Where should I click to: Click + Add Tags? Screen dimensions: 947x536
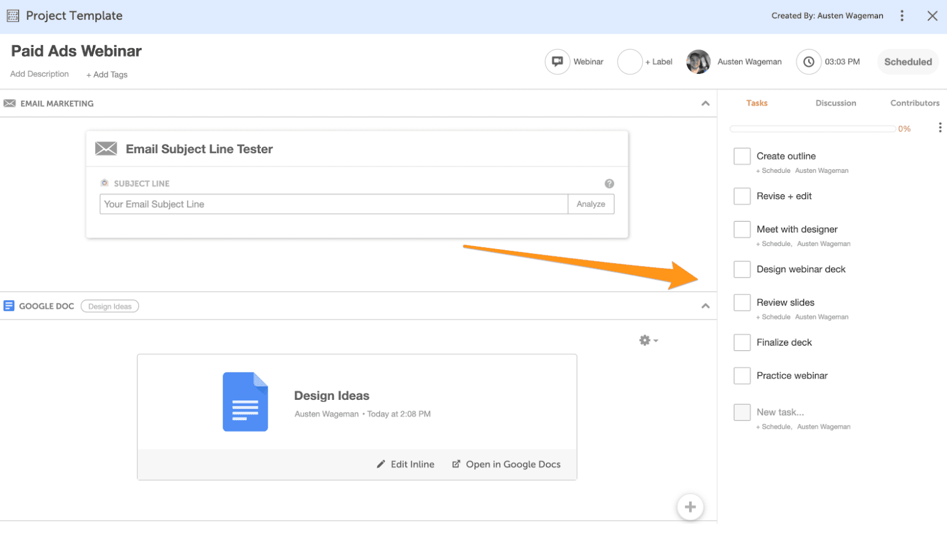coord(107,74)
